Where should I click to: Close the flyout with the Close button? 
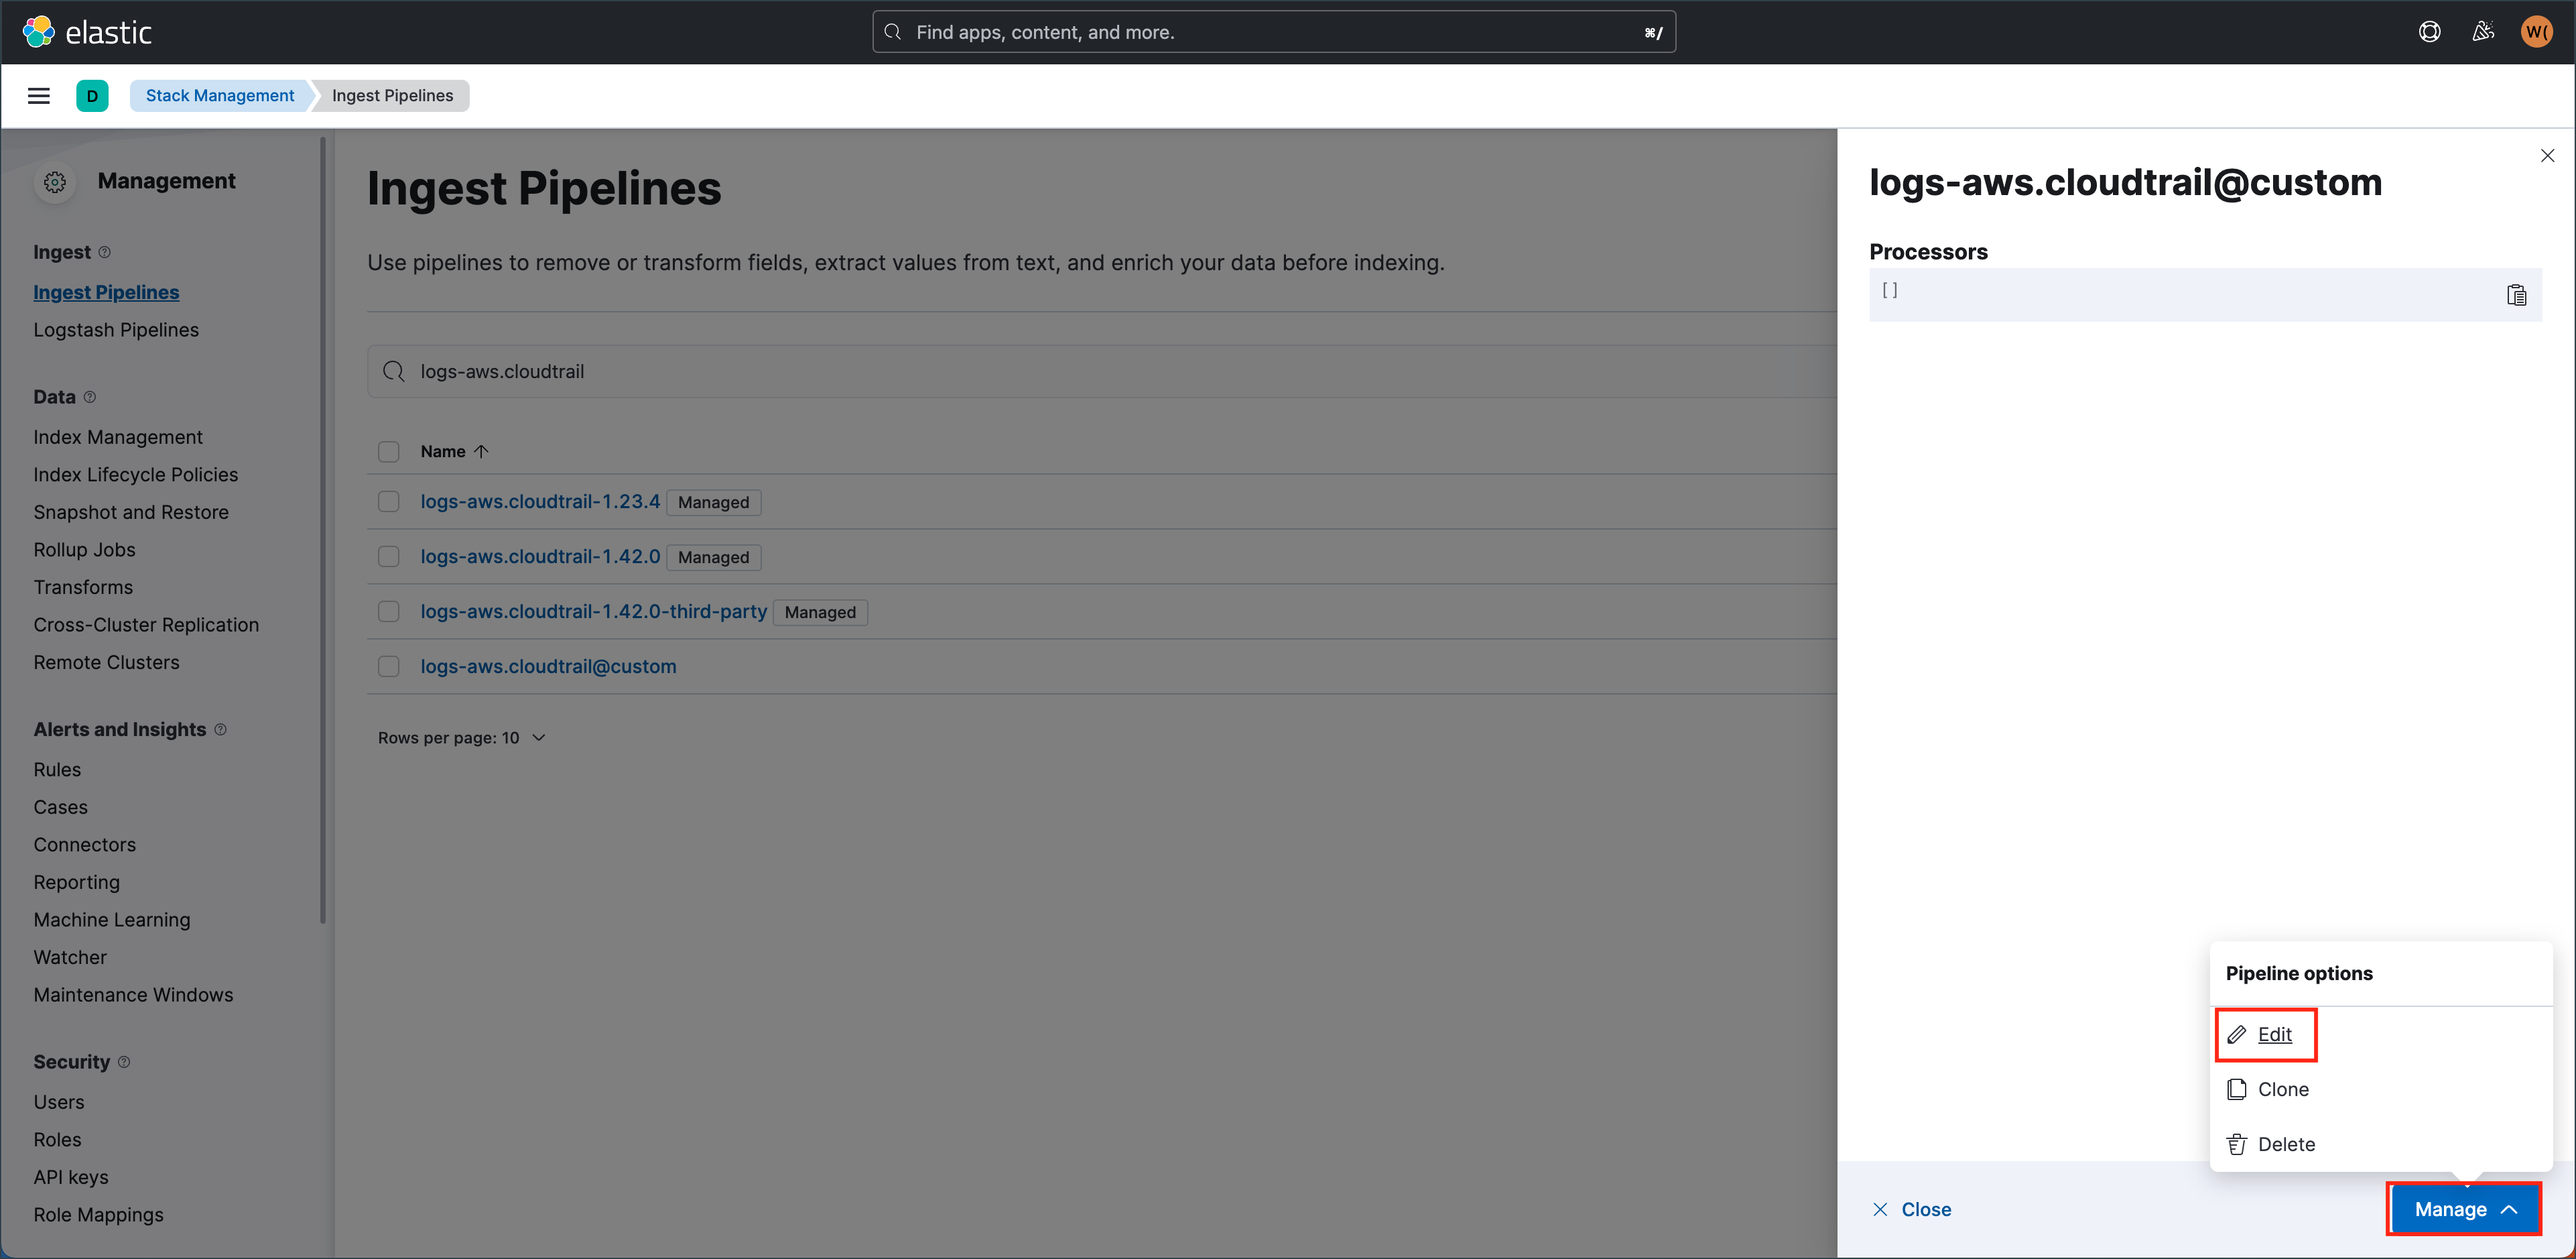coord(1913,1208)
